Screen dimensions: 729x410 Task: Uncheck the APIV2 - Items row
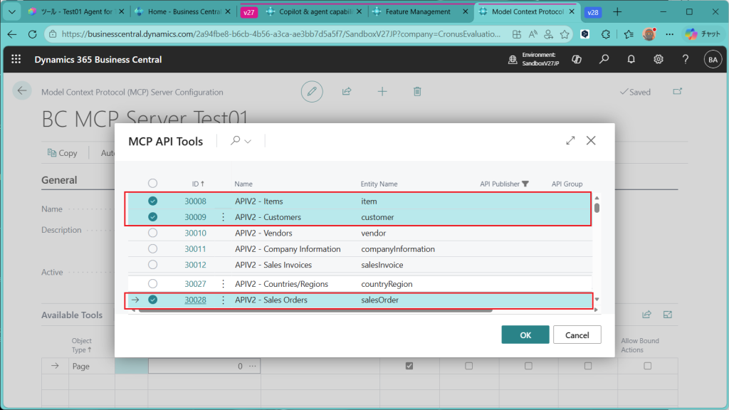152,201
